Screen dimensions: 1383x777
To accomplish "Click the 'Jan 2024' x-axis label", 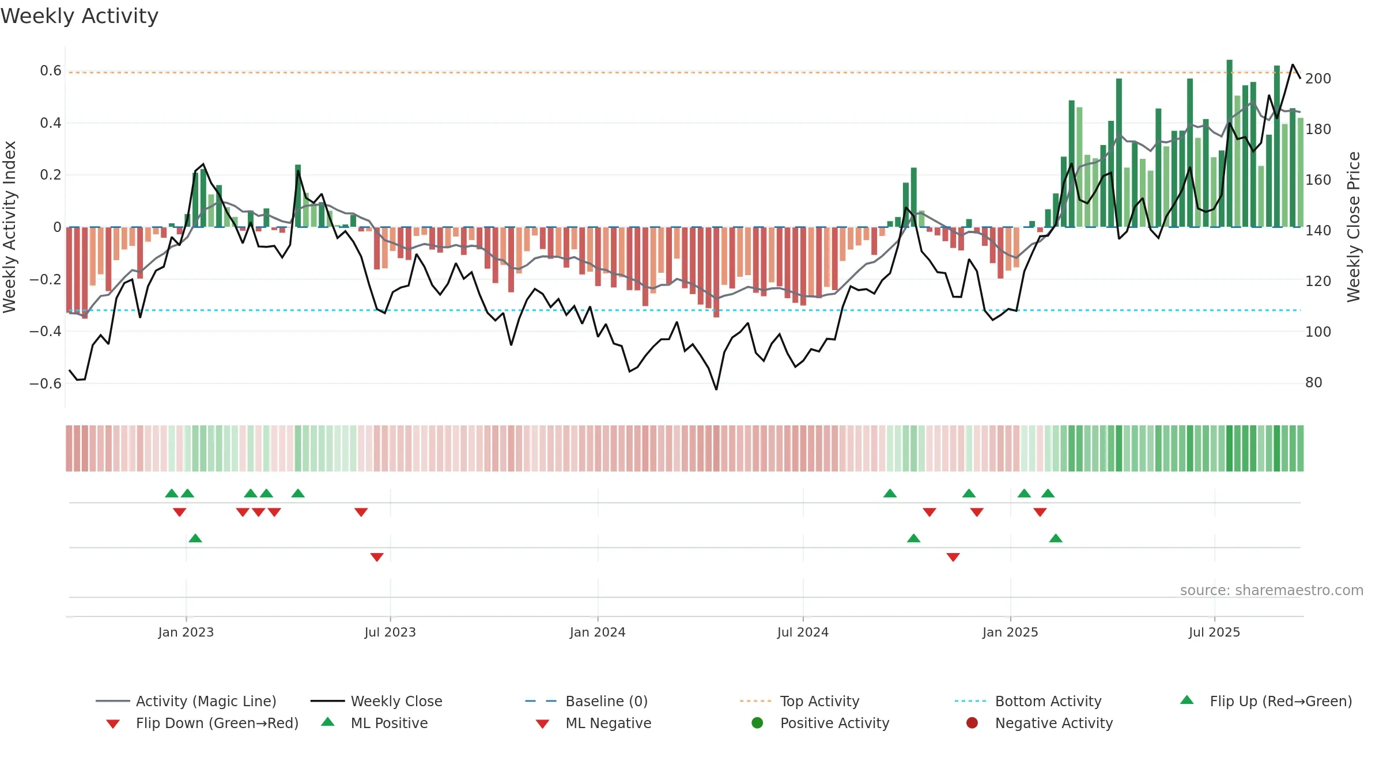I will click(598, 632).
